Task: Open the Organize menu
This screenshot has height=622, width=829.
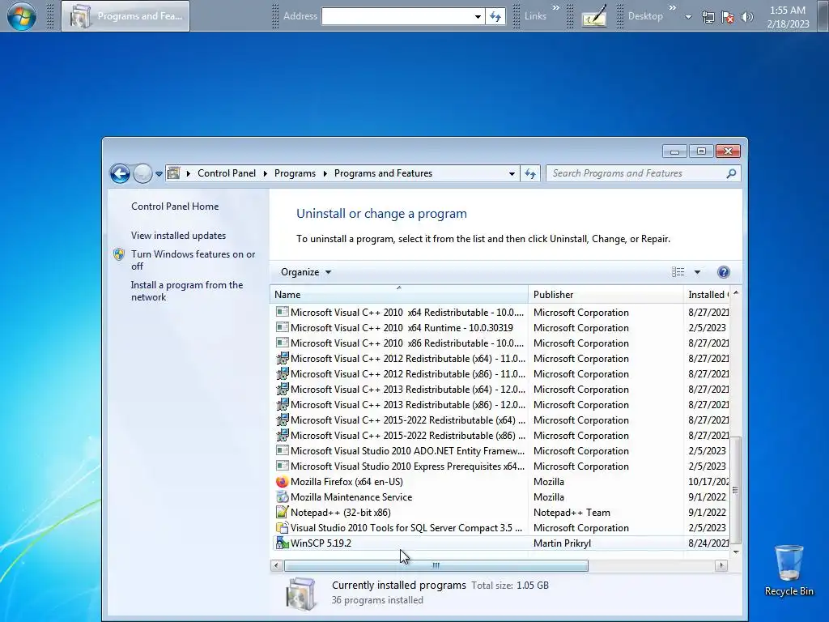Action: tap(305, 272)
